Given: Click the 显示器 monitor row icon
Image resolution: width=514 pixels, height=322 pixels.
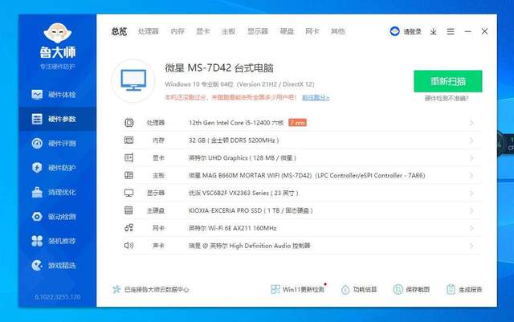Looking at the screenshot, I should pyautogui.click(x=128, y=193).
